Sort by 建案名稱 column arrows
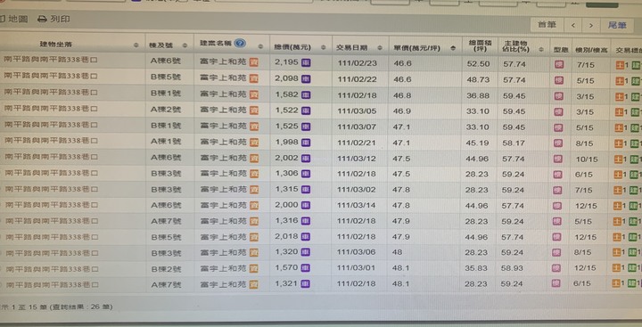This screenshot has height=327, width=642. 260,46
